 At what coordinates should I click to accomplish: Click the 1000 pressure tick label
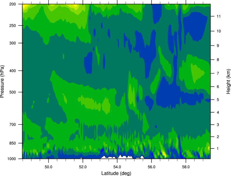point(12,159)
